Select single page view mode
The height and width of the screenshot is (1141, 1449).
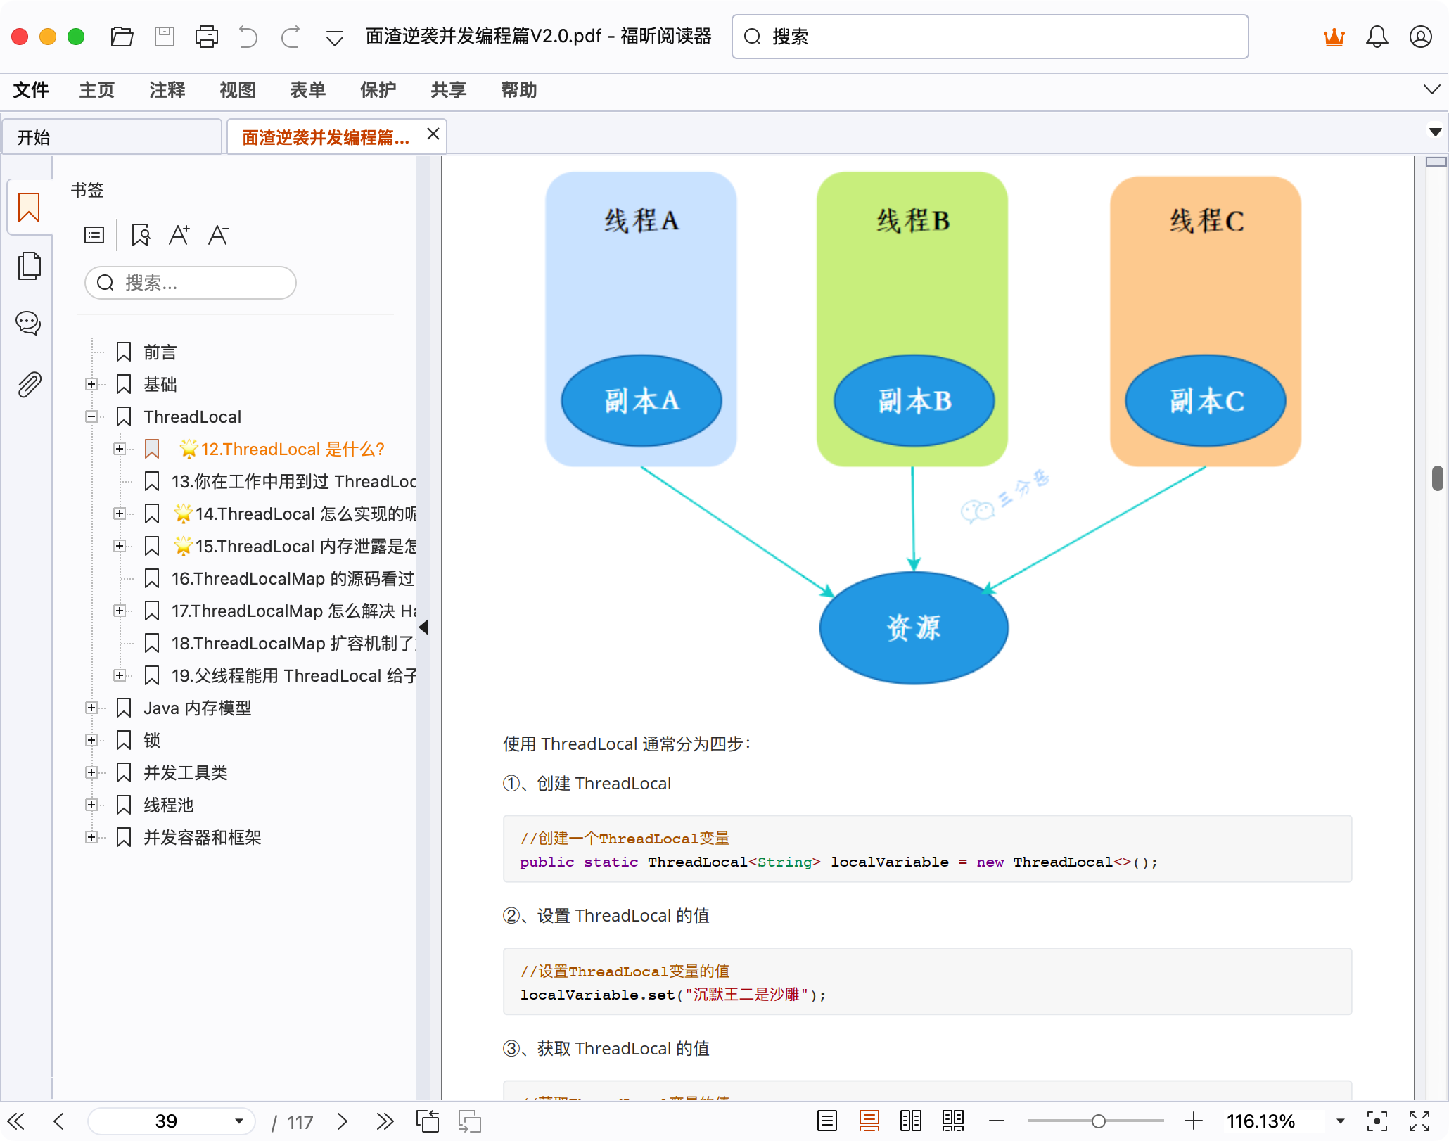click(x=827, y=1121)
